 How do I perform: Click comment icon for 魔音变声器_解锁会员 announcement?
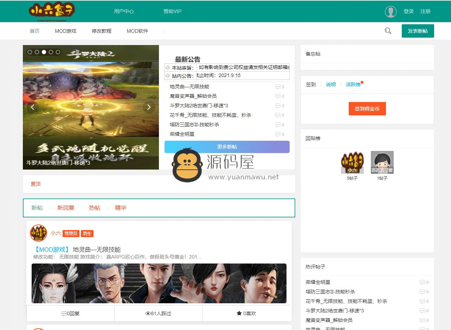278,96
